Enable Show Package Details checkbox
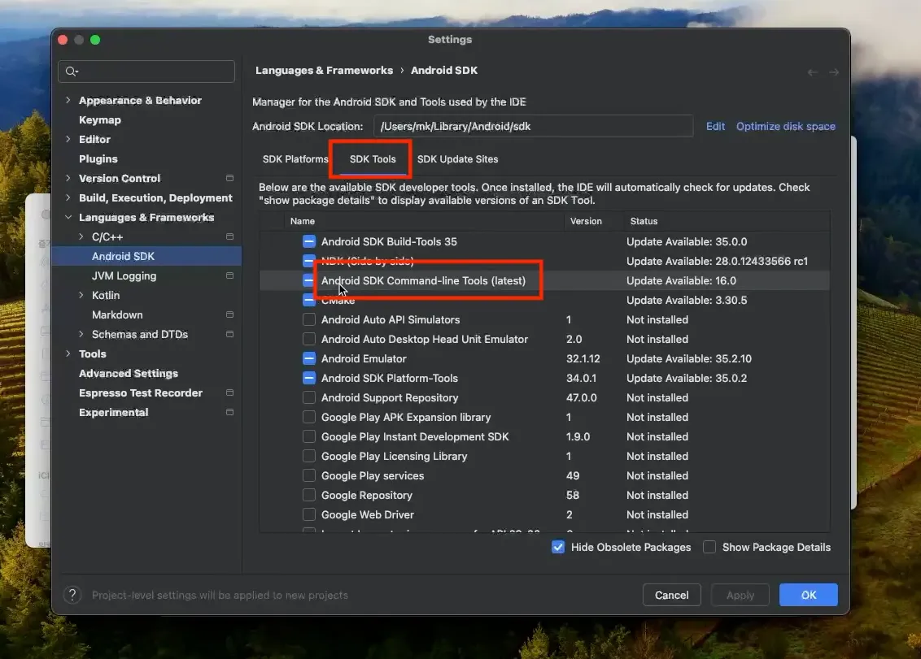The width and height of the screenshot is (921, 659). click(x=709, y=547)
